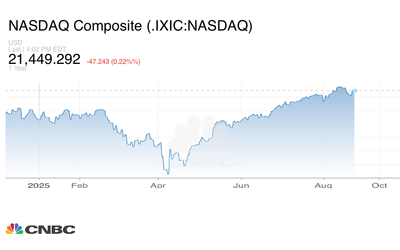Screen dimensions: 400x250
Task: Click the chart's peak near mid-August
Action: 340,87
